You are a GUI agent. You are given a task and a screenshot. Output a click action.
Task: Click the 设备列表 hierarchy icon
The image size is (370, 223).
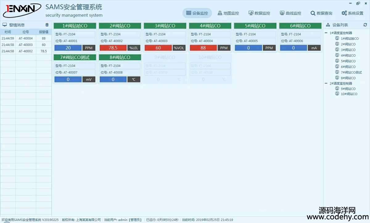click(x=328, y=25)
